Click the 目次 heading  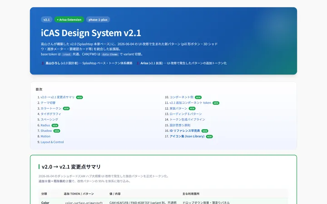pos(39,89)
